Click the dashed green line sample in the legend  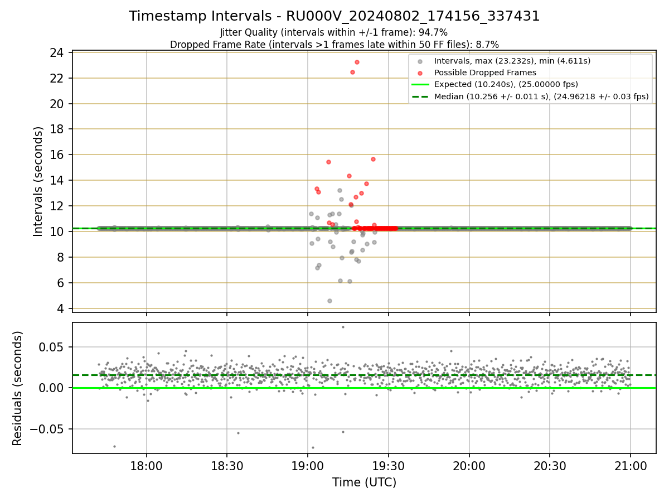[x=420, y=96]
